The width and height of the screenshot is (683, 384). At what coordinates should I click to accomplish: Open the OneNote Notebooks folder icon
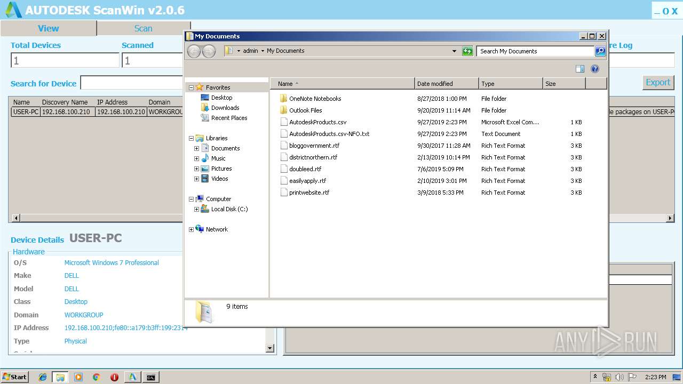pyautogui.click(x=283, y=99)
